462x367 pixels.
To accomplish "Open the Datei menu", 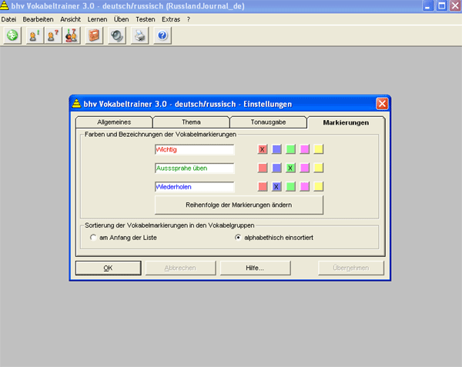I will [x=8, y=19].
